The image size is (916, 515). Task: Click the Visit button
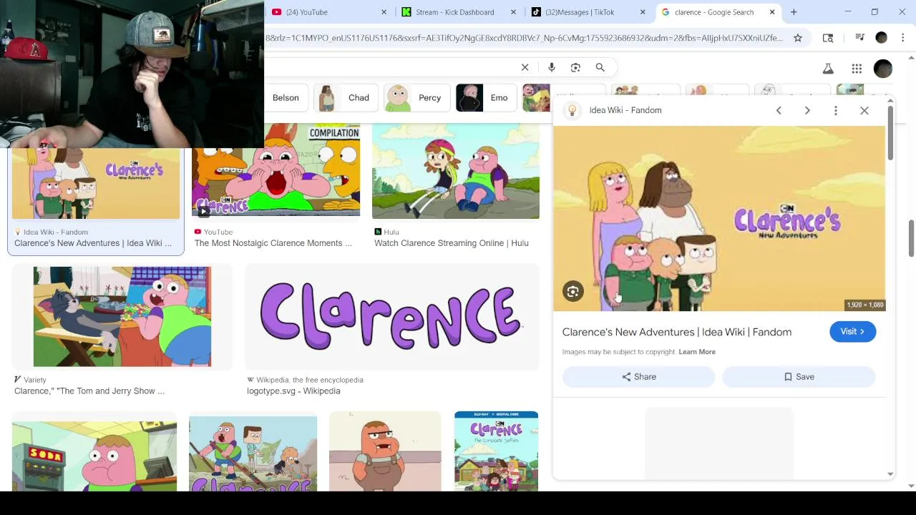coord(852,331)
